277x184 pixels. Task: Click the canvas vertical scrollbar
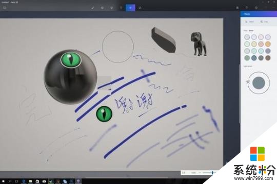click(x=240, y=94)
